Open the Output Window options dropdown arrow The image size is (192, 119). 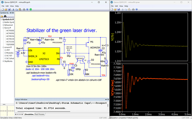[106, 100]
